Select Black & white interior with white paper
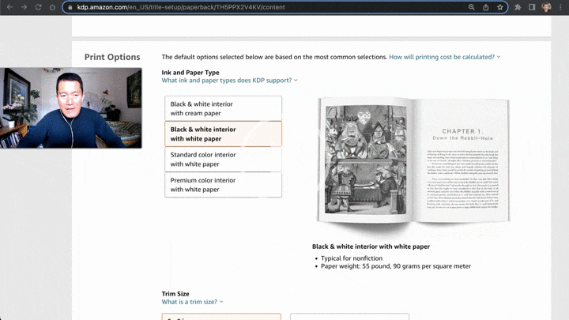This screenshot has height=320, width=569. coord(223,134)
